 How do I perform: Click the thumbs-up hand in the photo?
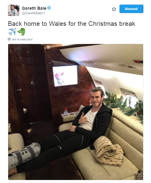[x=83, y=118]
